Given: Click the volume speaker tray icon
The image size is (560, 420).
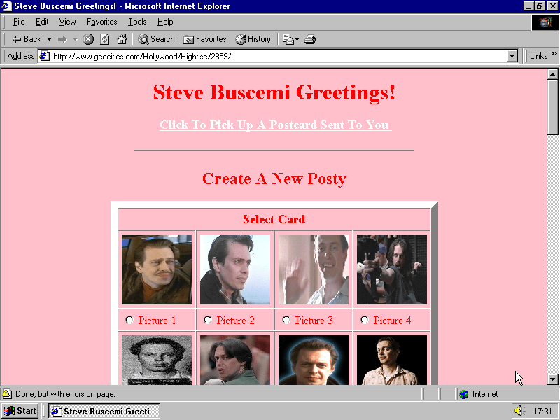Looking at the screenshot, I should pyautogui.click(x=519, y=411).
